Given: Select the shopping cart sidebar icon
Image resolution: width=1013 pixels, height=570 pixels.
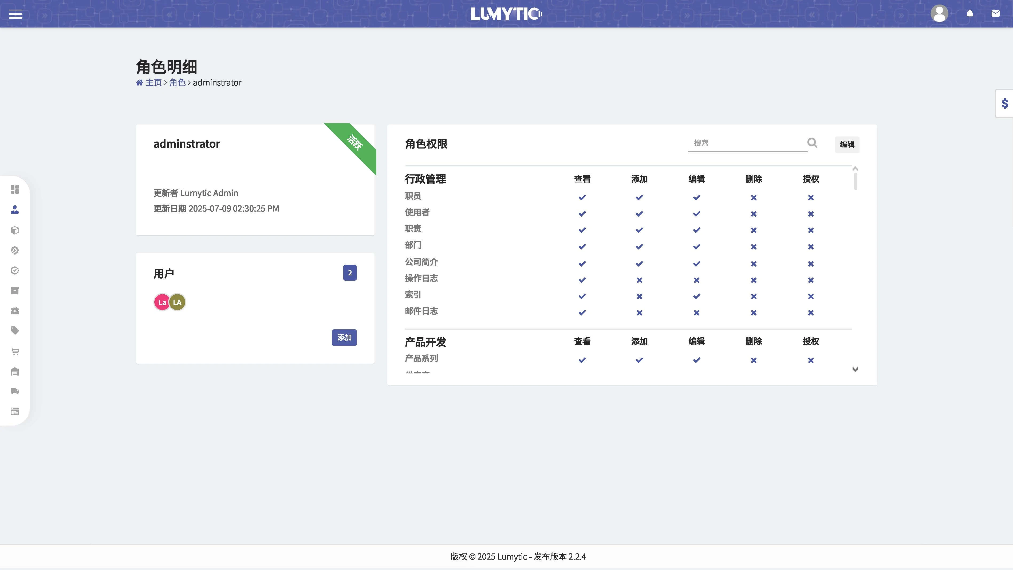Looking at the screenshot, I should (15, 351).
